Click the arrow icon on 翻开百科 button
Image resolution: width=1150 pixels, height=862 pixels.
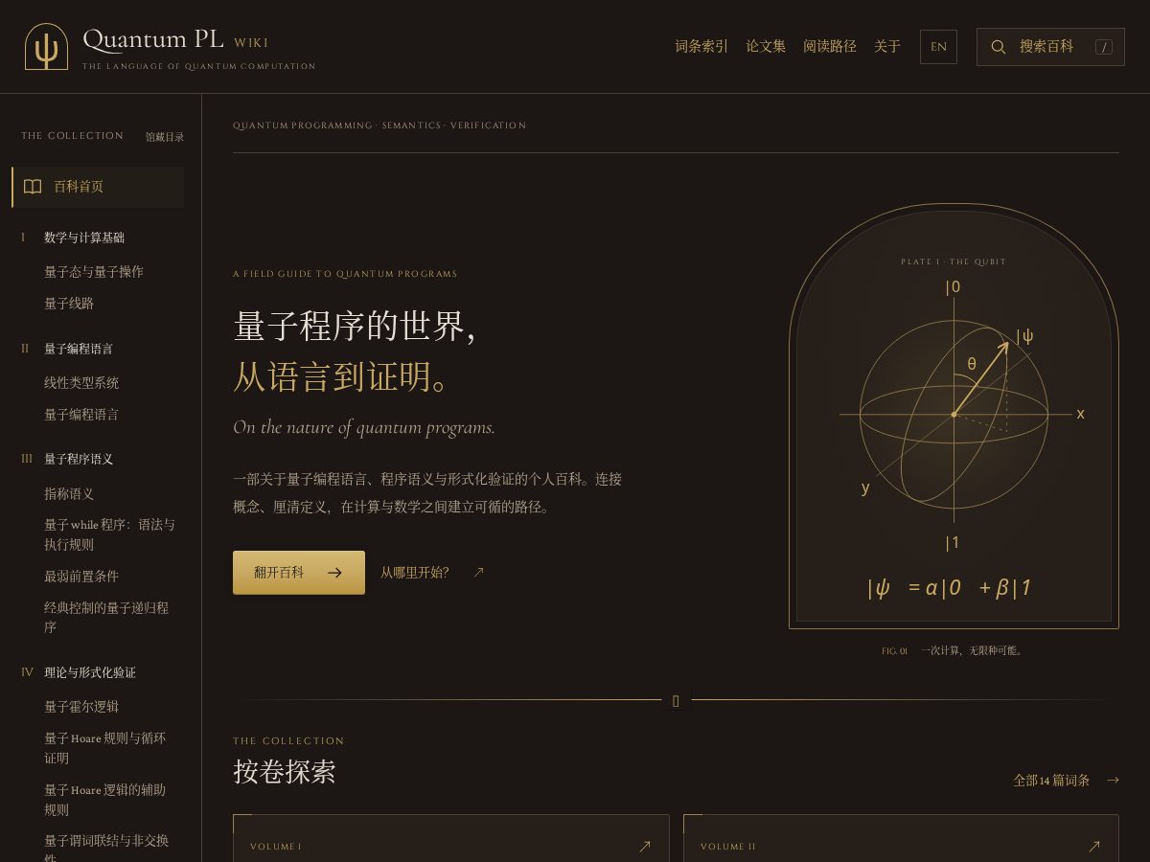pyautogui.click(x=334, y=573)
